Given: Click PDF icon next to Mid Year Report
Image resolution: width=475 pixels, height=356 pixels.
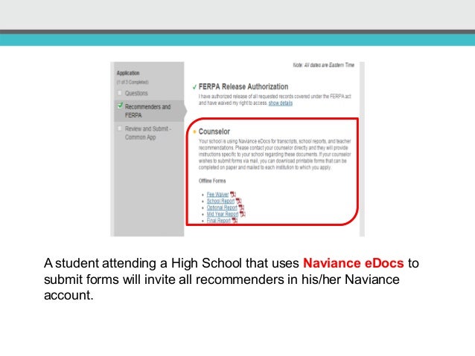Looking at the screenshot, I should (x=243, y=214).
